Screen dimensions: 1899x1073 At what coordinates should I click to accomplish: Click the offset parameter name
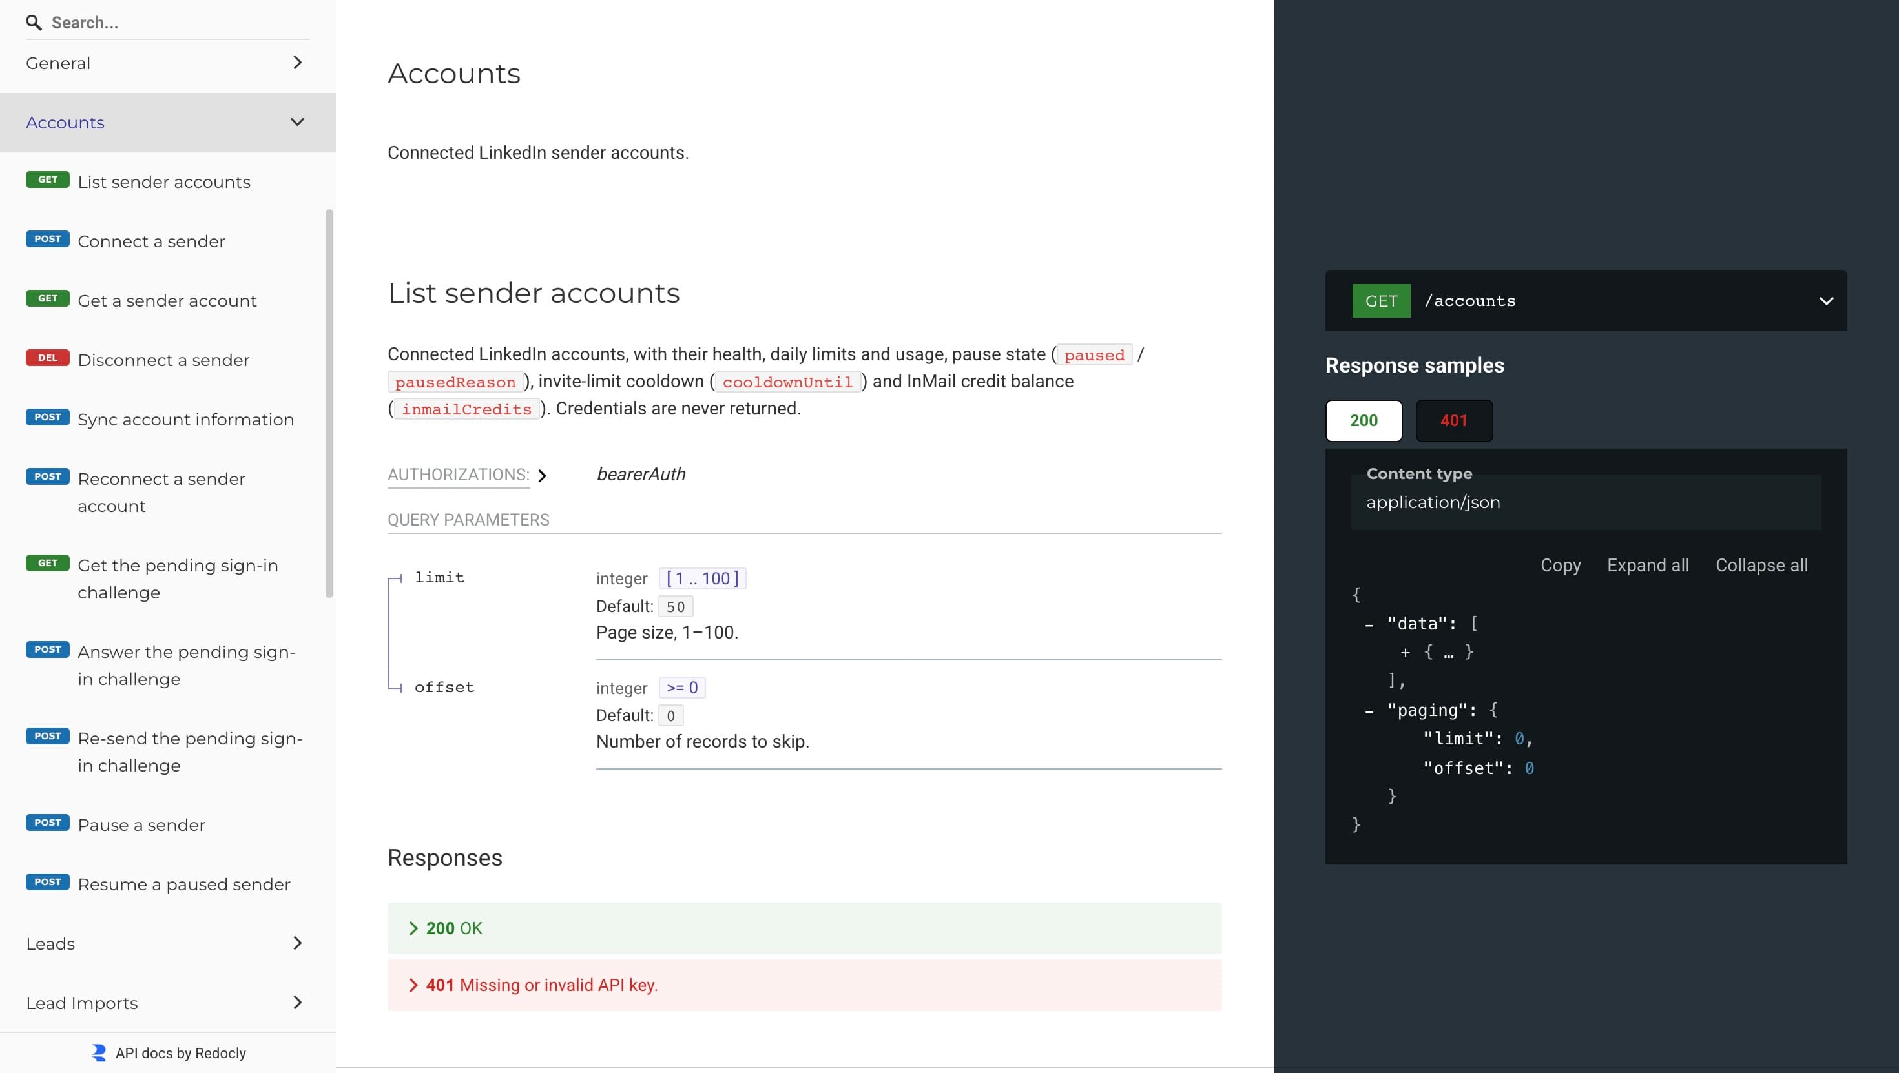coord(444,687)
